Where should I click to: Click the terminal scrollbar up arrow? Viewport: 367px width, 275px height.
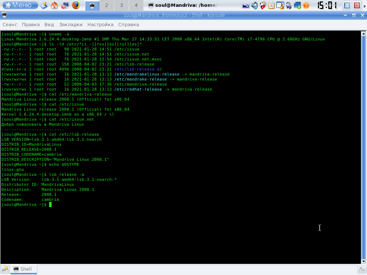363,34
